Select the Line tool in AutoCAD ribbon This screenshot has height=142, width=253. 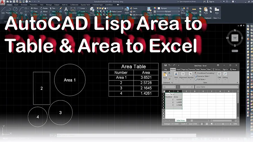[x=3, y=10]
